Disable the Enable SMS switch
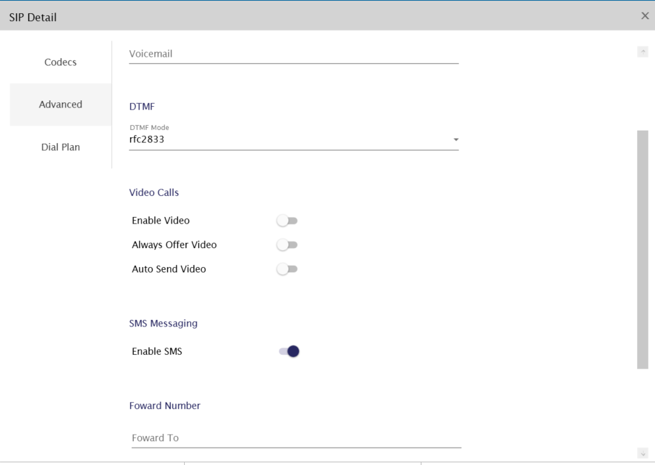Viewport: 655px width, 465px height. [289, 352]
